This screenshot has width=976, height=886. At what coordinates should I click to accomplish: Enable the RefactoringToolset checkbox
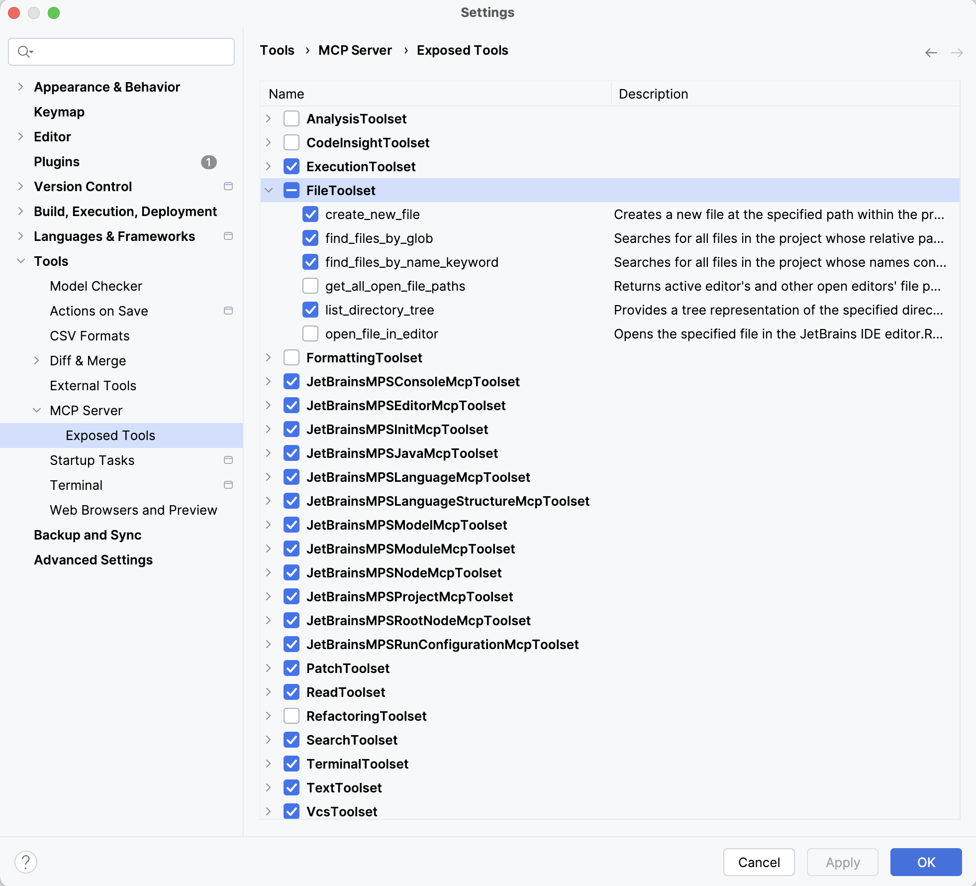pos(292,716)
